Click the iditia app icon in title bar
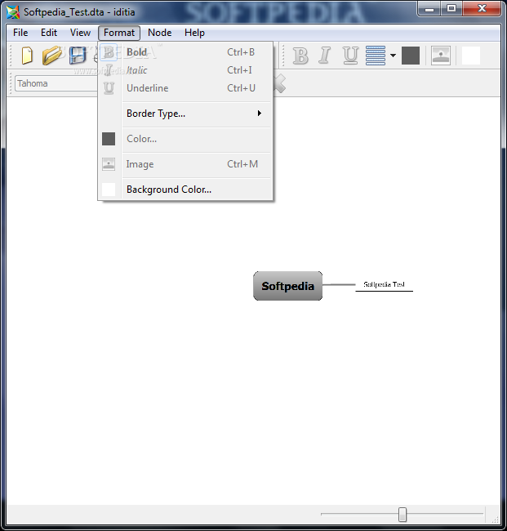 coord(13,12)
